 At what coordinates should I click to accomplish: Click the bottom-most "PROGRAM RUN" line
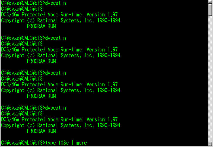point(41,131)
